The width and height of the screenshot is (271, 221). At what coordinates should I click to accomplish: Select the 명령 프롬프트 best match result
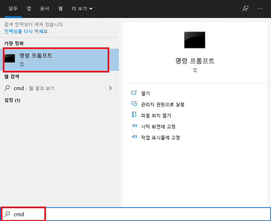60,60
